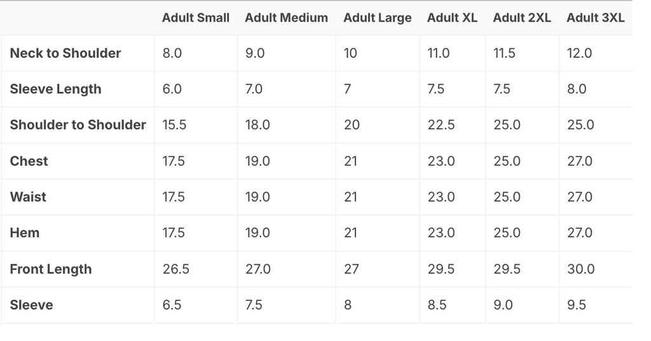This screenshot has height=341, width=651.
Task: Select the Adult XL column header
Action: [x=452, y=18]
